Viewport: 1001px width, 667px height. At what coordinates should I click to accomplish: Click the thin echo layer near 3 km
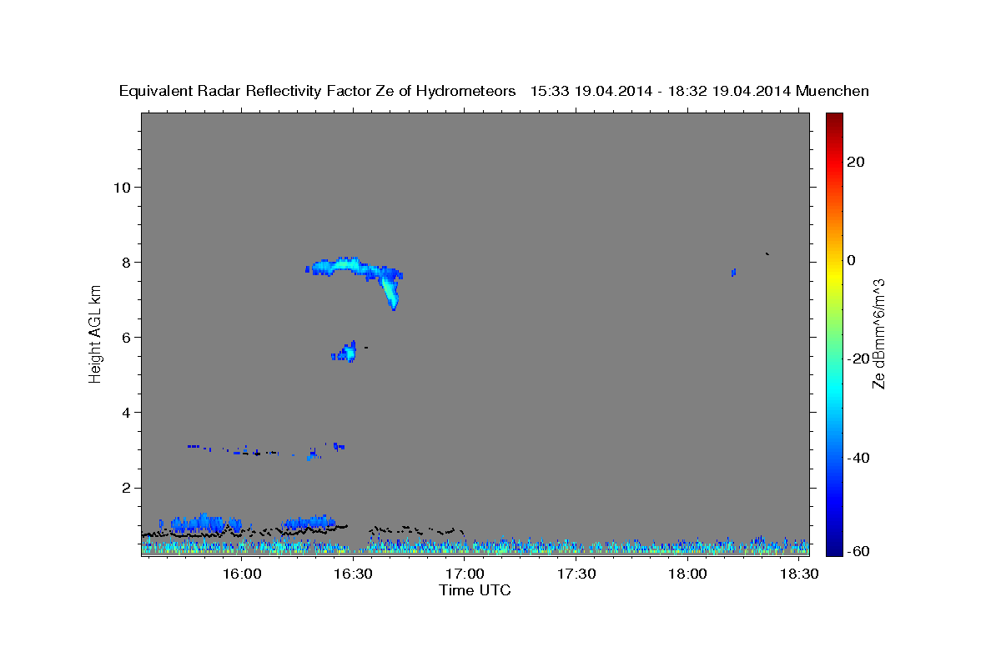(x=267, y=451)
